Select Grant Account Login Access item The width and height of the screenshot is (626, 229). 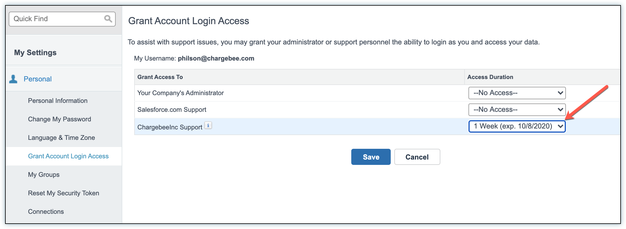pyautogui.click(x=68, y=156)
